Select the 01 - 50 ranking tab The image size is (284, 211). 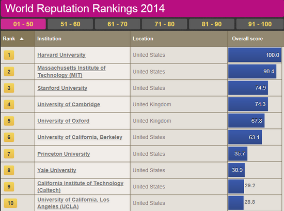click(x=23, y=24)
